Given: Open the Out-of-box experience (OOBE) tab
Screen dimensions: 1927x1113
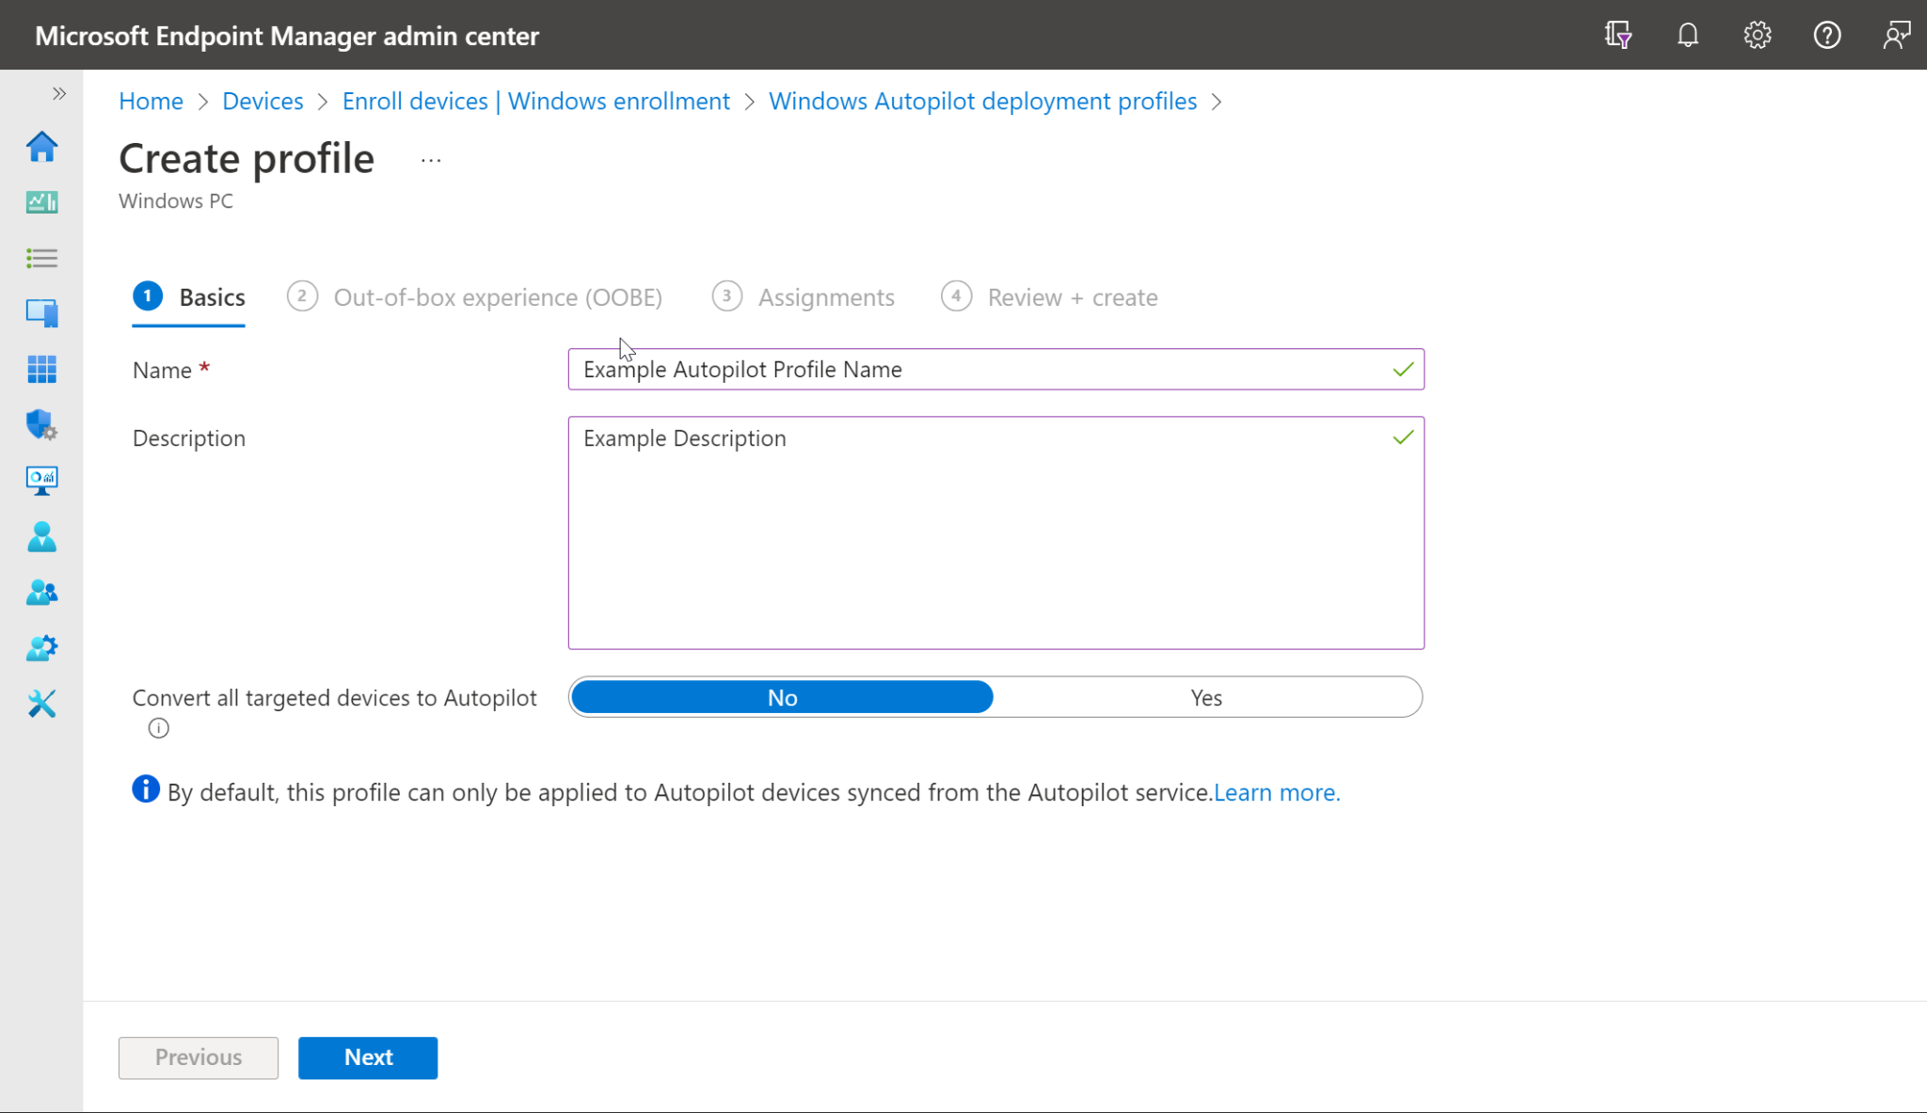Looking at the screenshot, I should click(497, 296).
